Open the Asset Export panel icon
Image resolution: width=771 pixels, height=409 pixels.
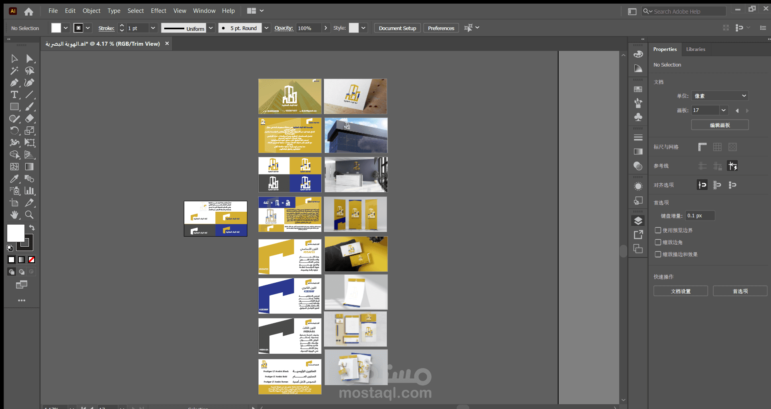(x=638, y=235)
